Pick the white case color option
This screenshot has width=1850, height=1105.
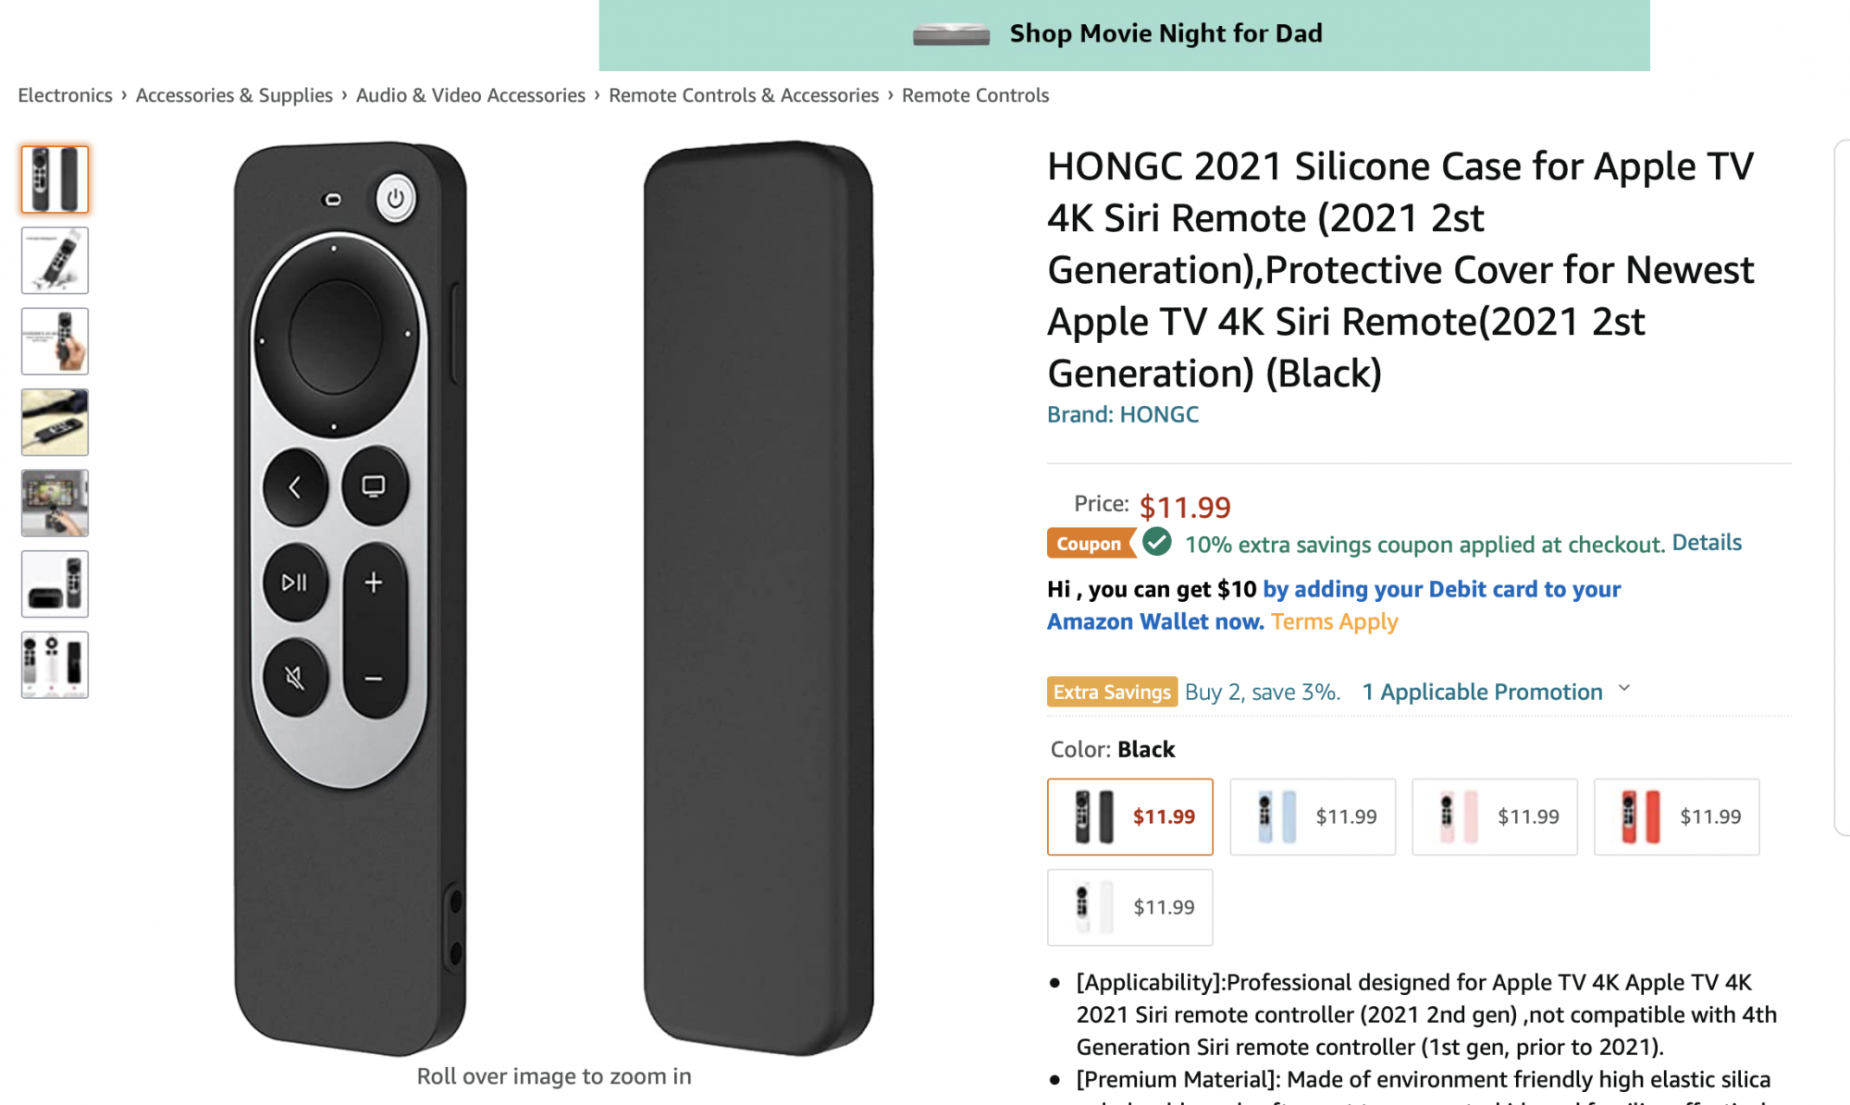1129,907
